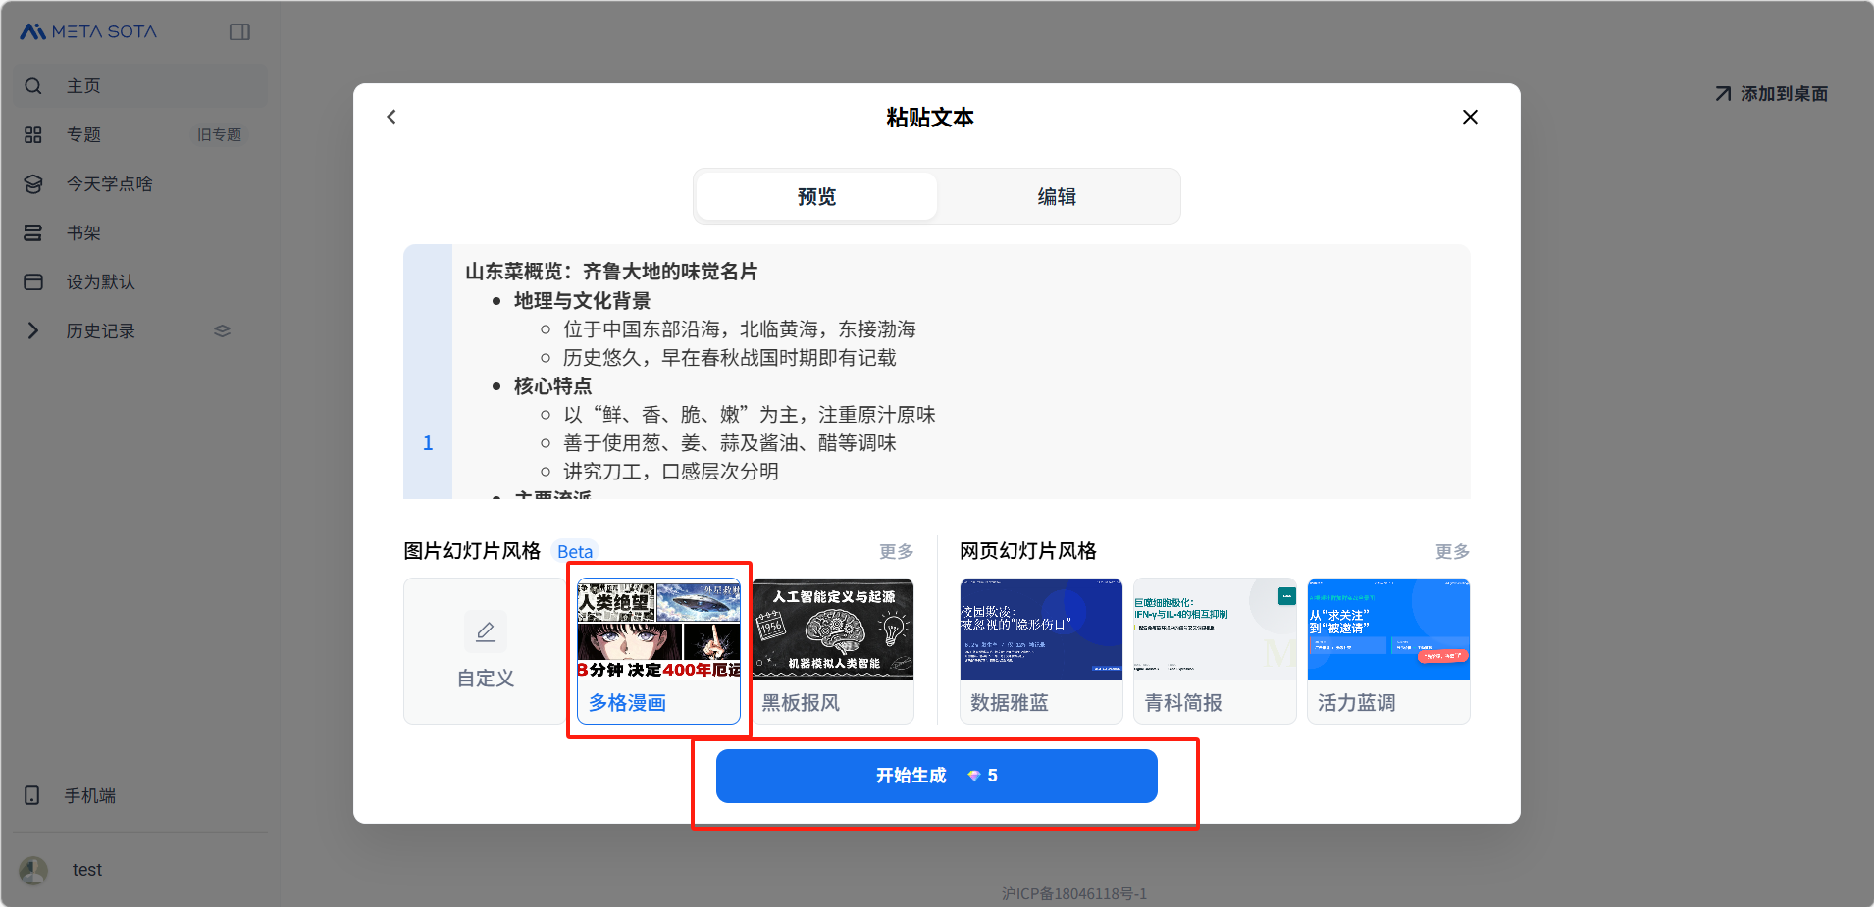Toggle the sidebar collapse icon
The height and width of the screenshot is (907, 1874).
tap(239, 32)
